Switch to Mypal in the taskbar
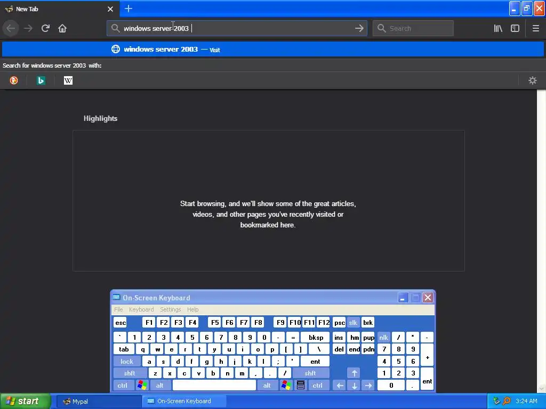546x409 pixels. 98,401
